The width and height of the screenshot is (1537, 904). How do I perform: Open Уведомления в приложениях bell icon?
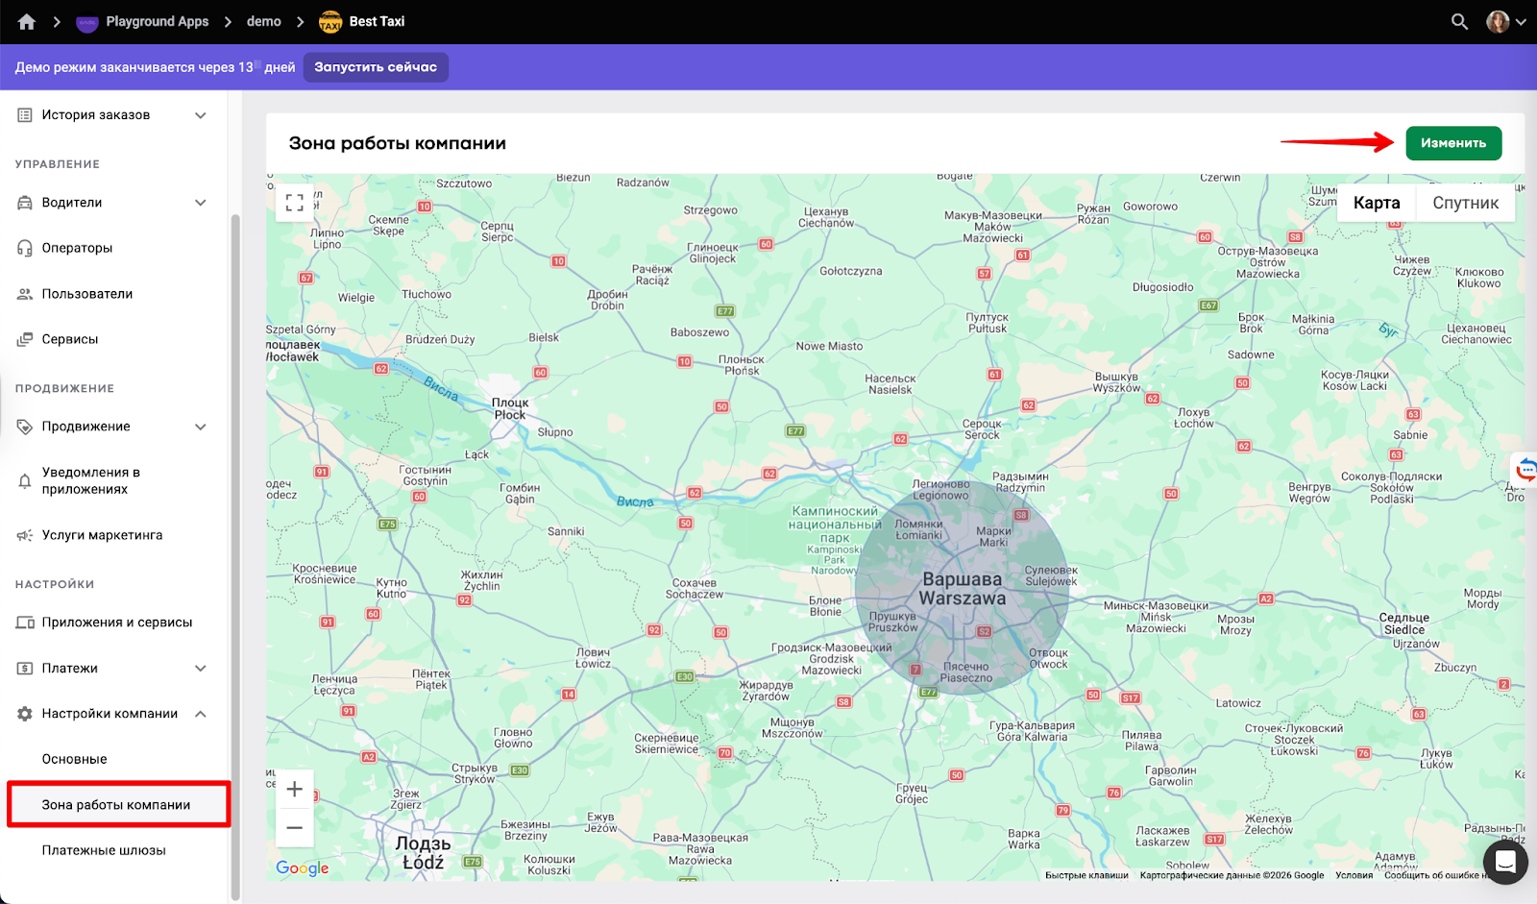click(x=25, y=481)
